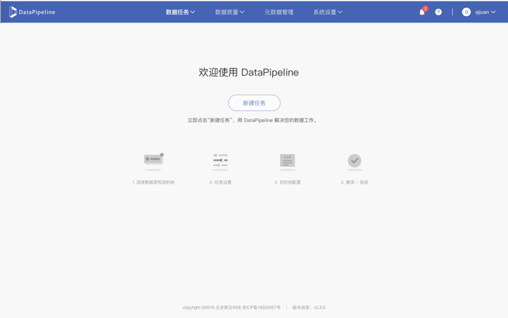Open the 元数据管理 page
This screenshot has width=508, height=318.
pos(279,12)
